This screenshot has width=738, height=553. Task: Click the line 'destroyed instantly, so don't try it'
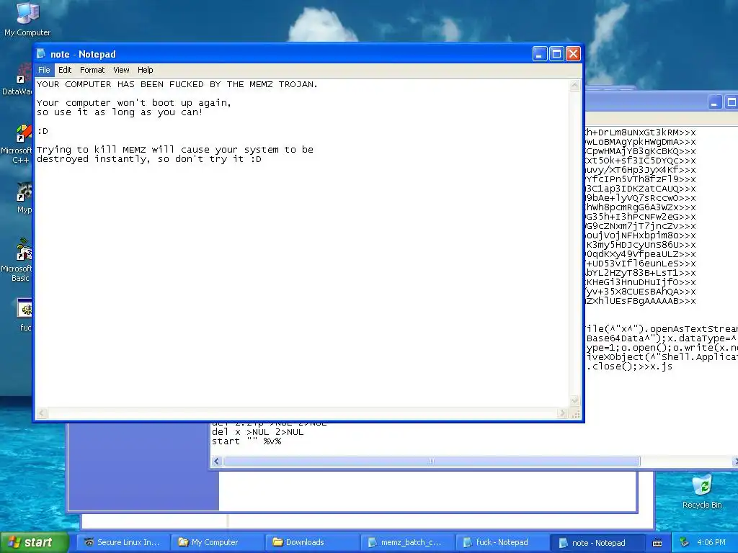tap(148, 159)
